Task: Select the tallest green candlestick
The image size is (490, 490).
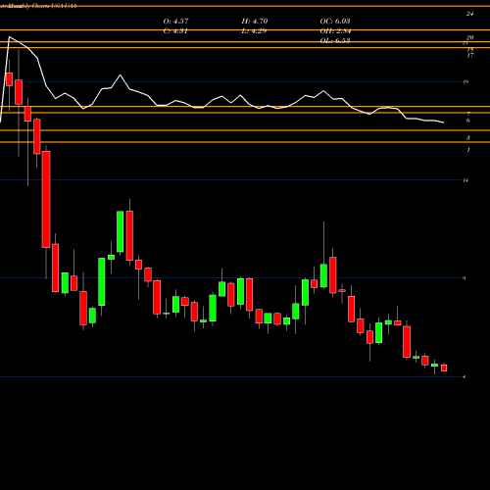Action: (x=102, y=282)
